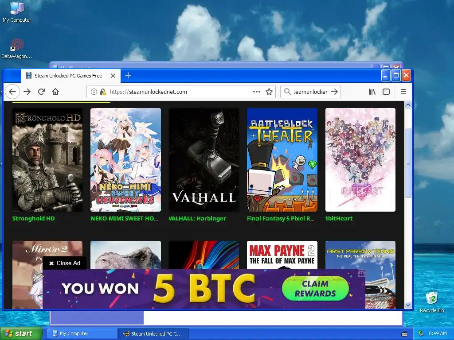Viewport: 454px width, 340px height.
Task: Toggle the sidebar view icon
Action: 386,92
